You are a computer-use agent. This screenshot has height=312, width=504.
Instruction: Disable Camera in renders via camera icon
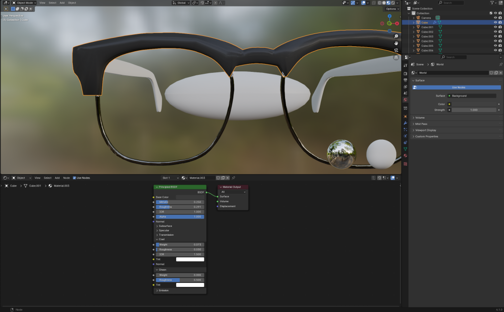click(501, 18)
